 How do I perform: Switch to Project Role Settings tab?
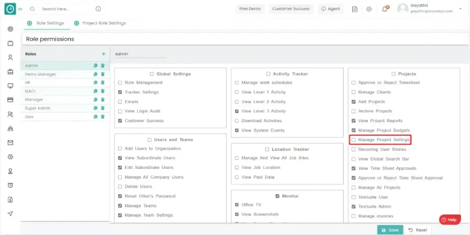(x=104, y=23)
